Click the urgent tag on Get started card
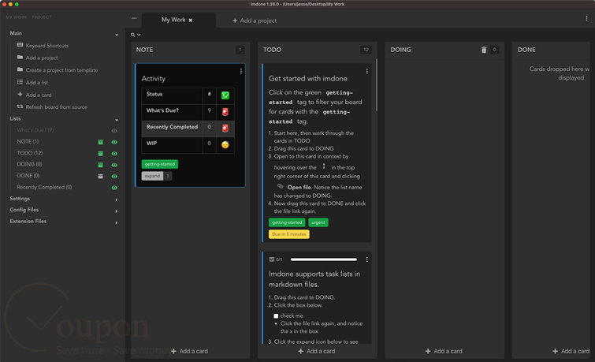Screen dimensions: 595x362 point(318,222)
